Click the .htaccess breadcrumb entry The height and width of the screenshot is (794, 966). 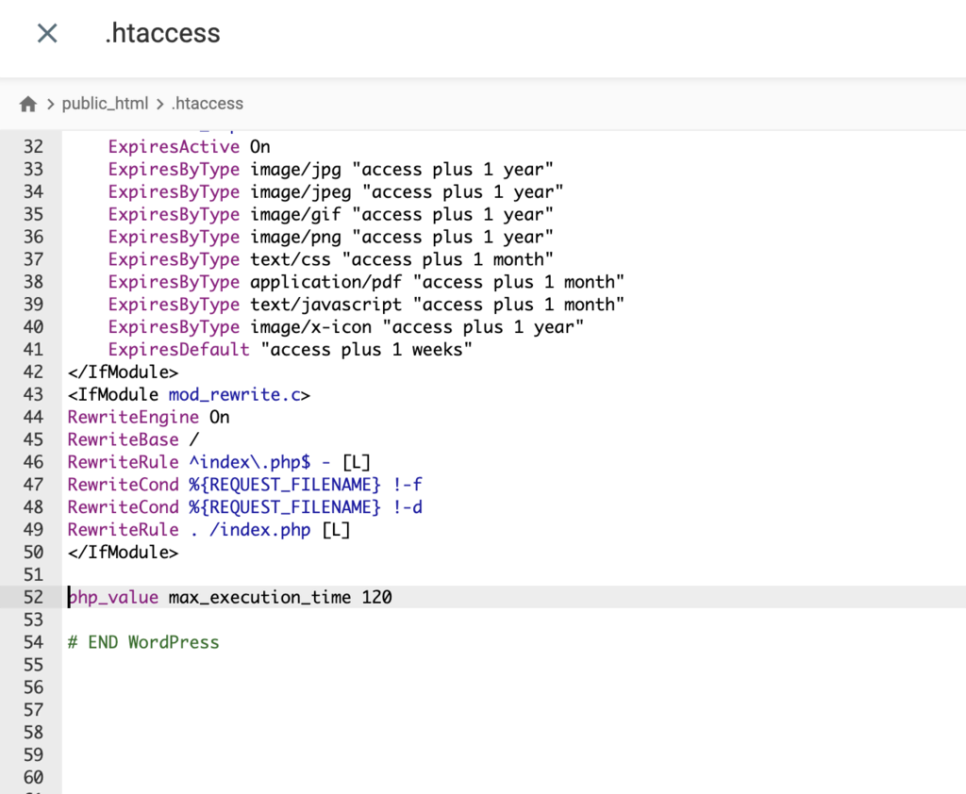click(207, 104)
